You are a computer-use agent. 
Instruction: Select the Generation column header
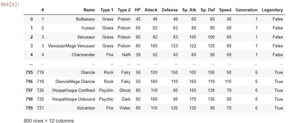click(x=246, y=10)
